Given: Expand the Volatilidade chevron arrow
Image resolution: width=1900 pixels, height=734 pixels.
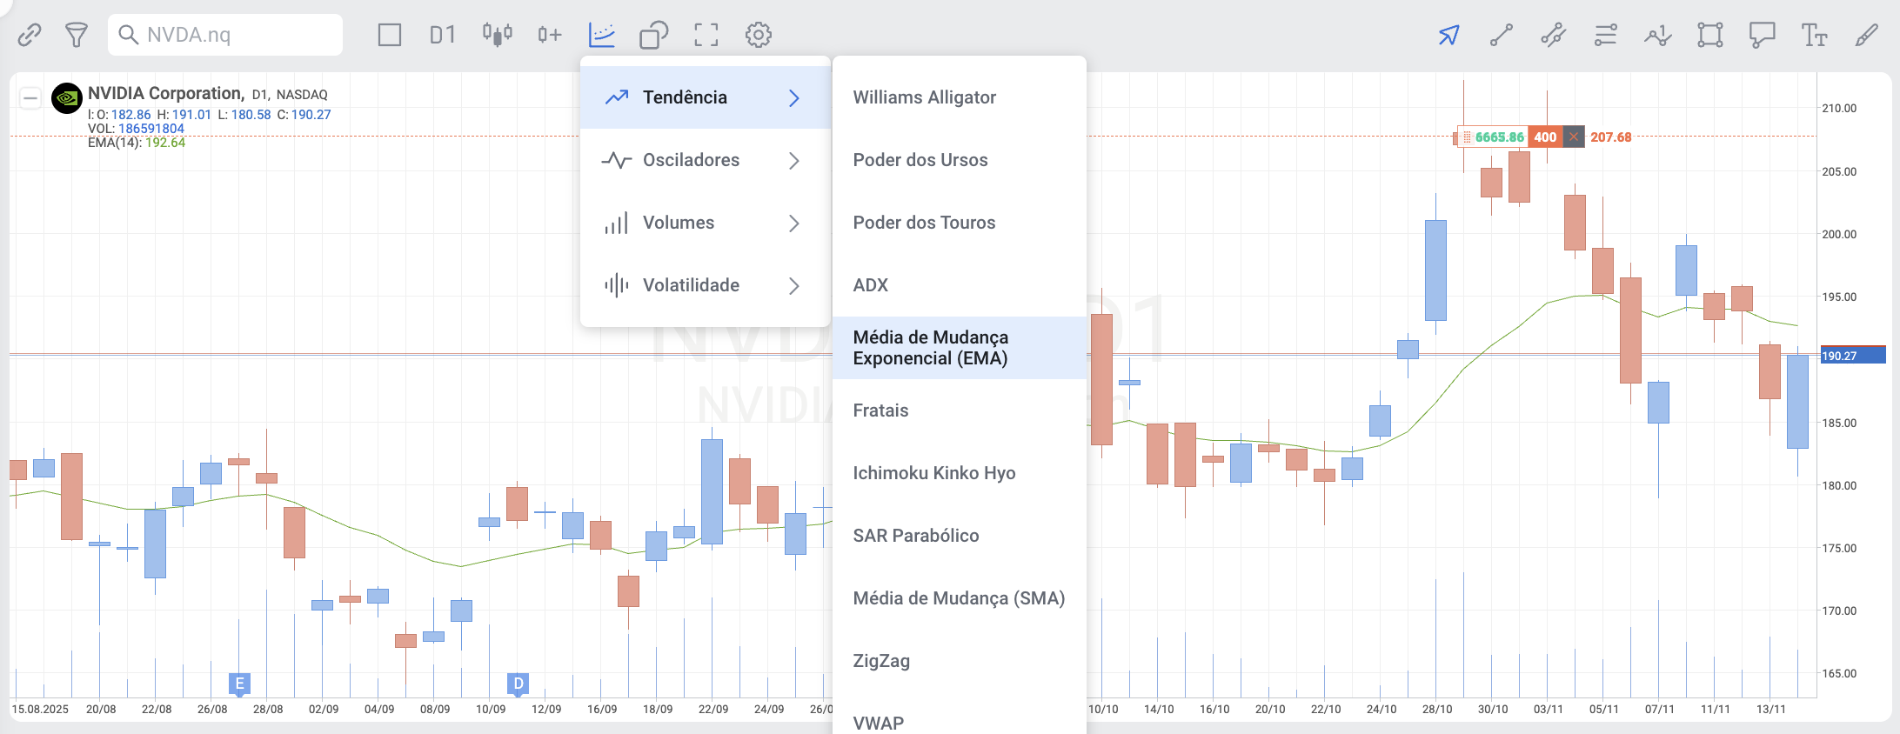Looking at the screenshot, I should coord(793,285).
